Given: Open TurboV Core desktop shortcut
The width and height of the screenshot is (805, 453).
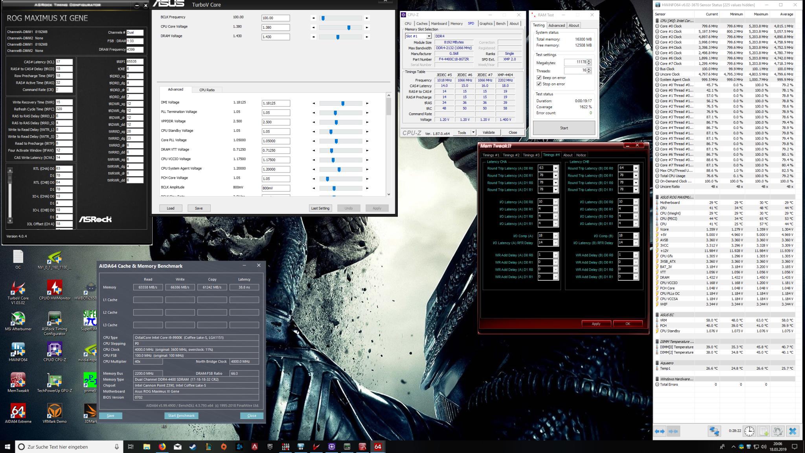Looking at the screenshot, I should [x=18, y=292].
